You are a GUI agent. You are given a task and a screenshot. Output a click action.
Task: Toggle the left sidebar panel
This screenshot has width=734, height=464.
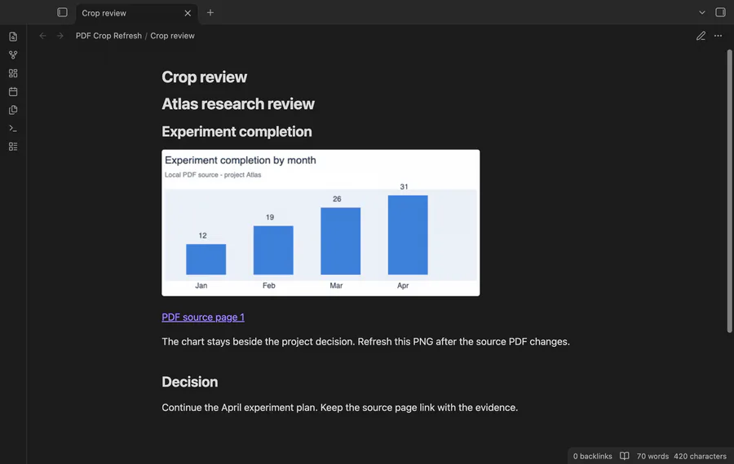tap(62, 12)
